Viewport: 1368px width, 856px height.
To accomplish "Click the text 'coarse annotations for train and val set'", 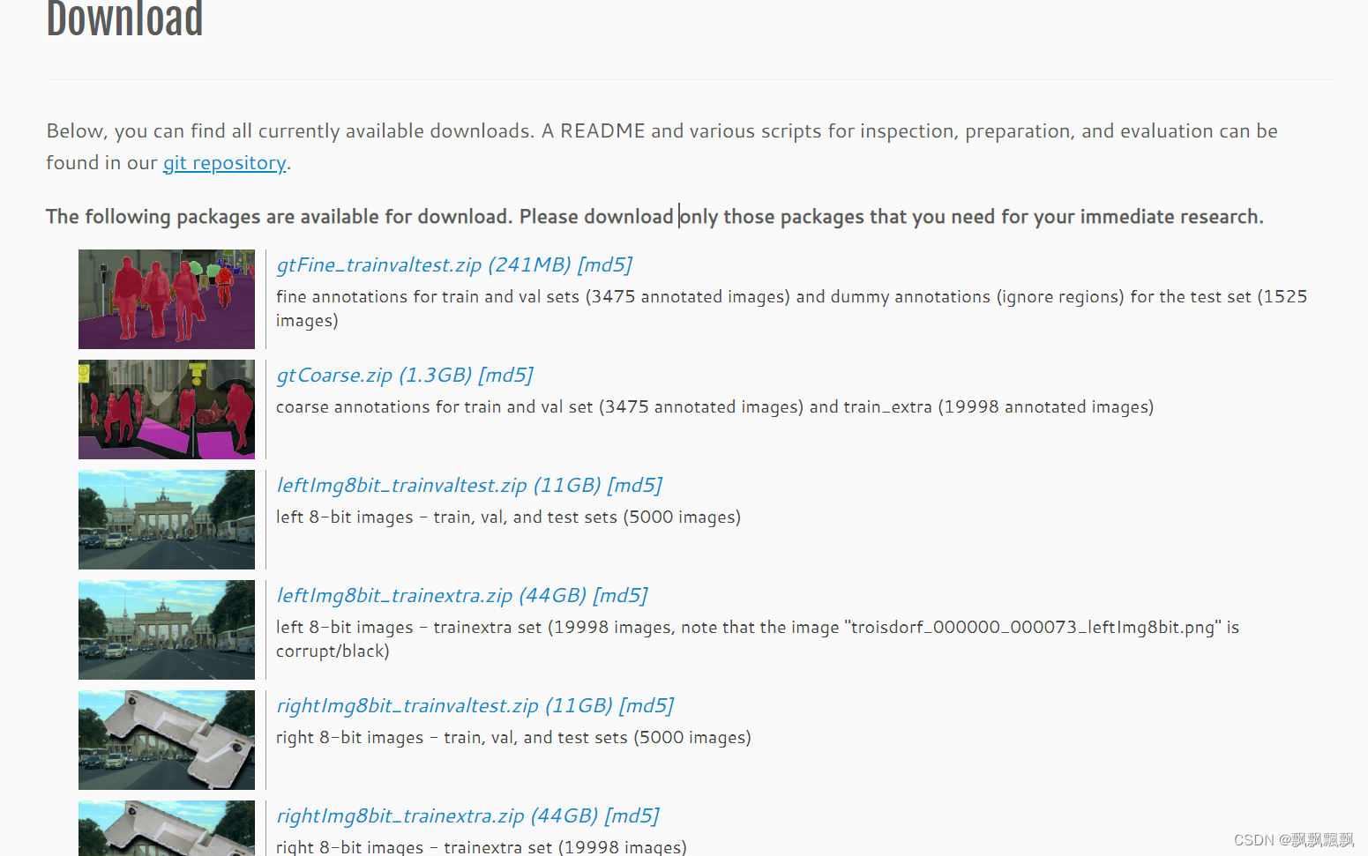I will 435,407.
